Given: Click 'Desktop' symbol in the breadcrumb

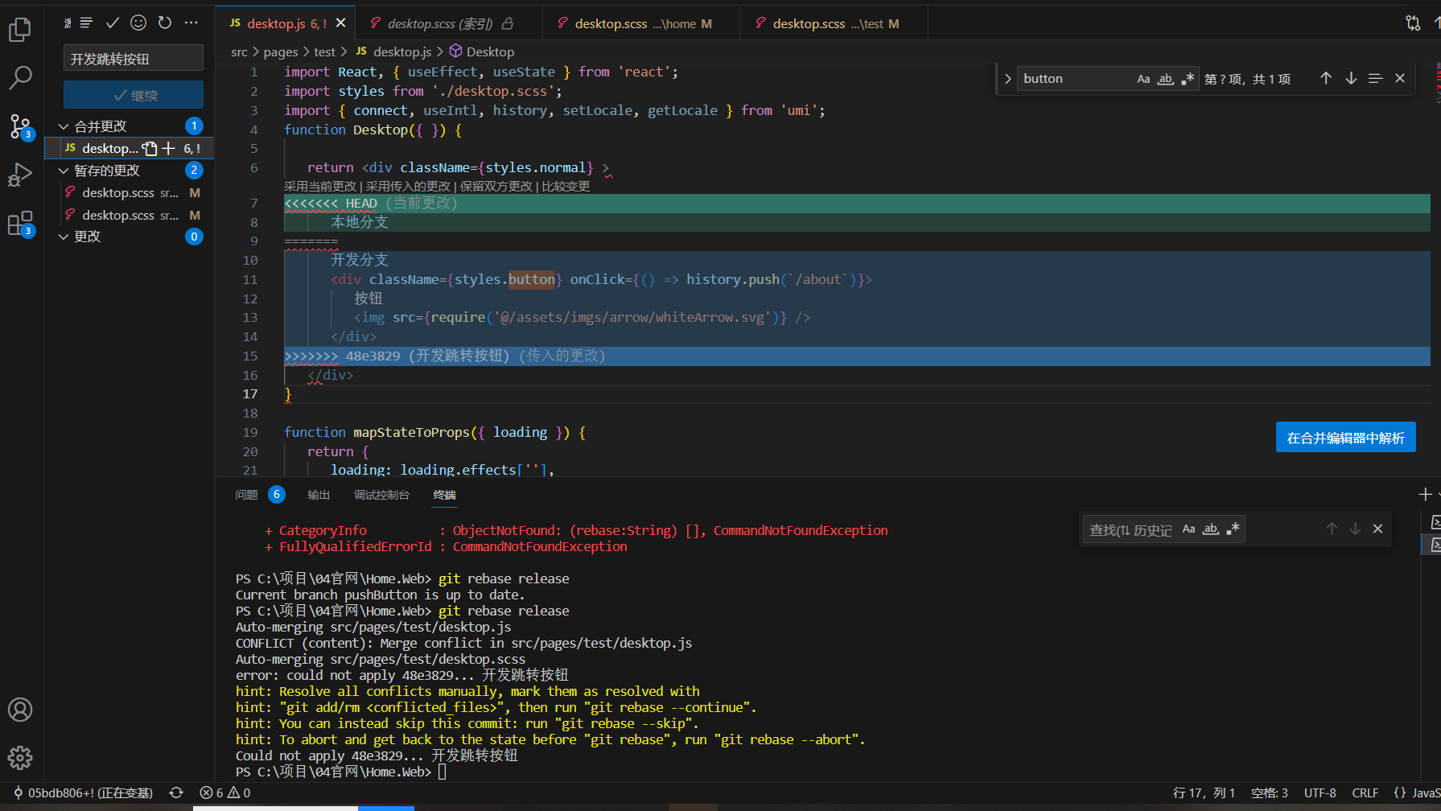Looking at the screenshot, I should [482, 51].
